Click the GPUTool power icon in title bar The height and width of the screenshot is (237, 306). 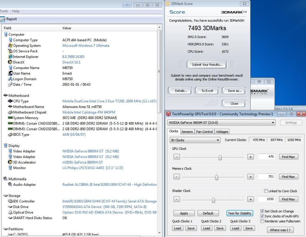168,114
